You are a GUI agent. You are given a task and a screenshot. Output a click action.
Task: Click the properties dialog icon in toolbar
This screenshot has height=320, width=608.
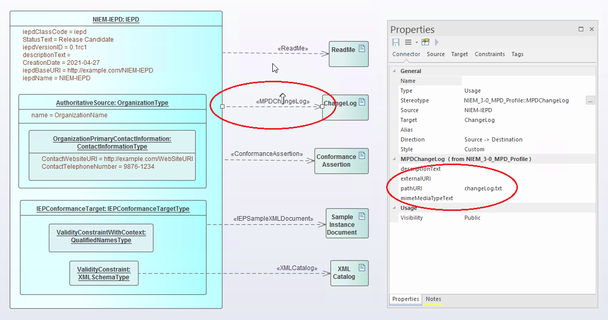pos(425,42)
